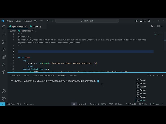Change encoding via UTF-8
The height and width of the screenshot is (124, 166).
coord(104,104)
